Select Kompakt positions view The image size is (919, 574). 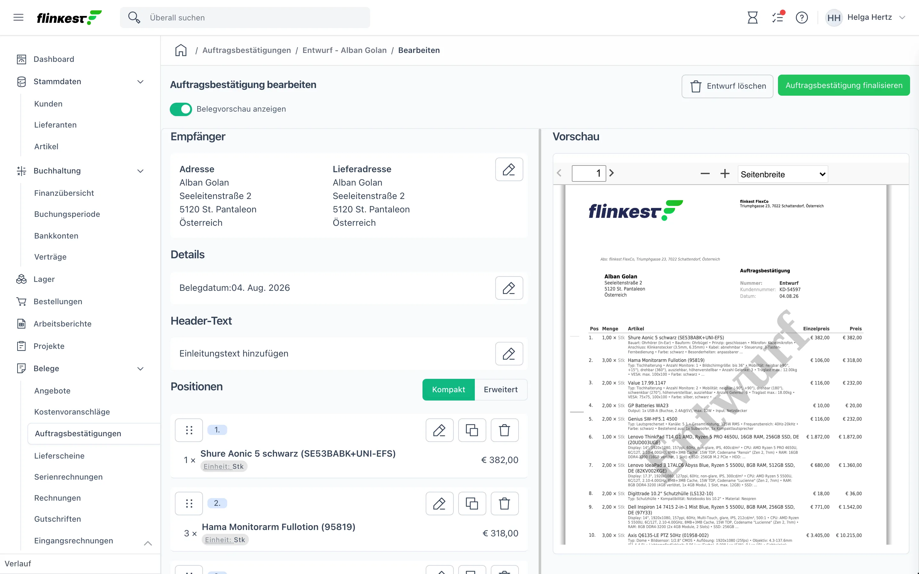click(448, 389)
